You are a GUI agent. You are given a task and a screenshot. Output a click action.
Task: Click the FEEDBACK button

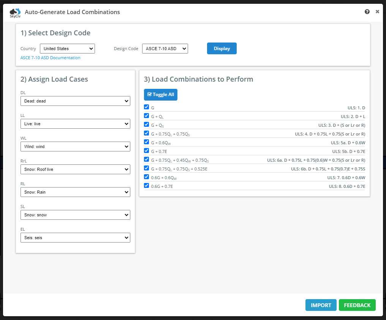[357, 305]
